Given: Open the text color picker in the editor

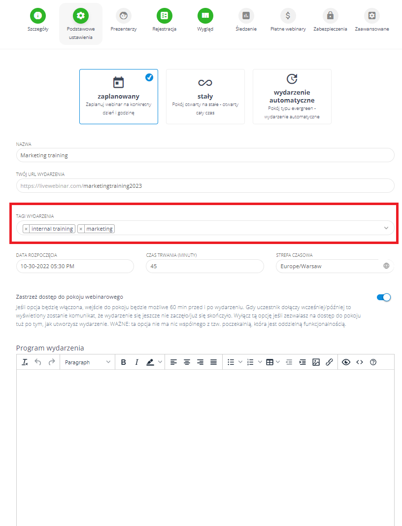Looking at the screenshot, I should [x=151, y=362].
